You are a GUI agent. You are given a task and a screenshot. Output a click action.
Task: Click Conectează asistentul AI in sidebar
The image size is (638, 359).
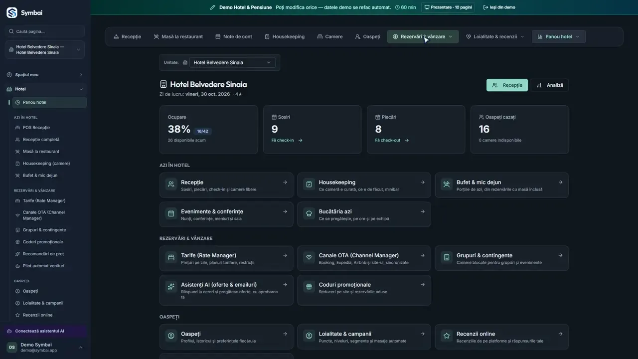[45, 331]
